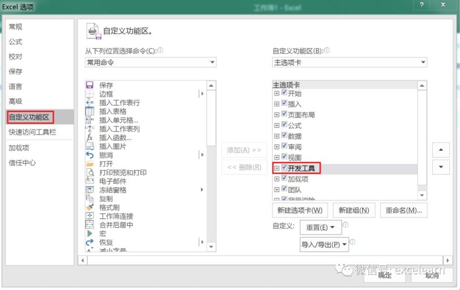Click the ribbon tabs list scroll up arrow
The height and width of the screenshot is (290, 460).
[422, 85]
